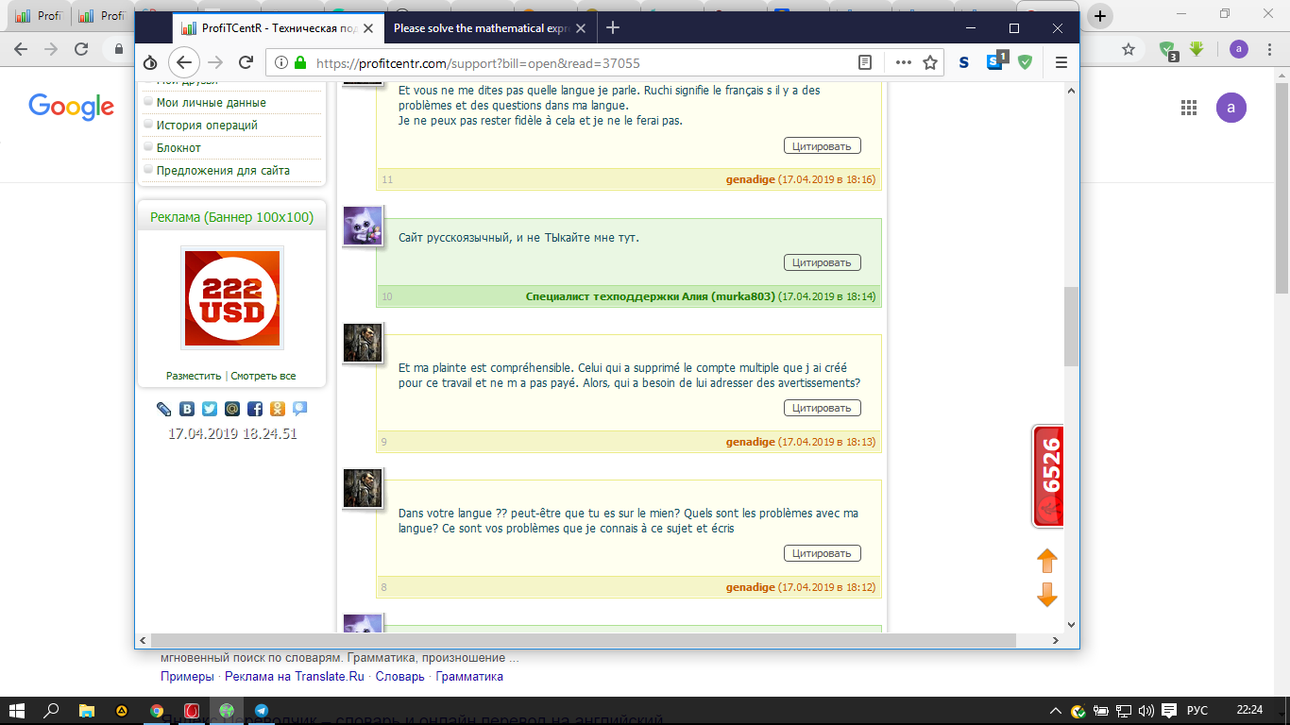Share via the VK icon
This screenshot has width=1290, height=725.
(x=187, y=409)
